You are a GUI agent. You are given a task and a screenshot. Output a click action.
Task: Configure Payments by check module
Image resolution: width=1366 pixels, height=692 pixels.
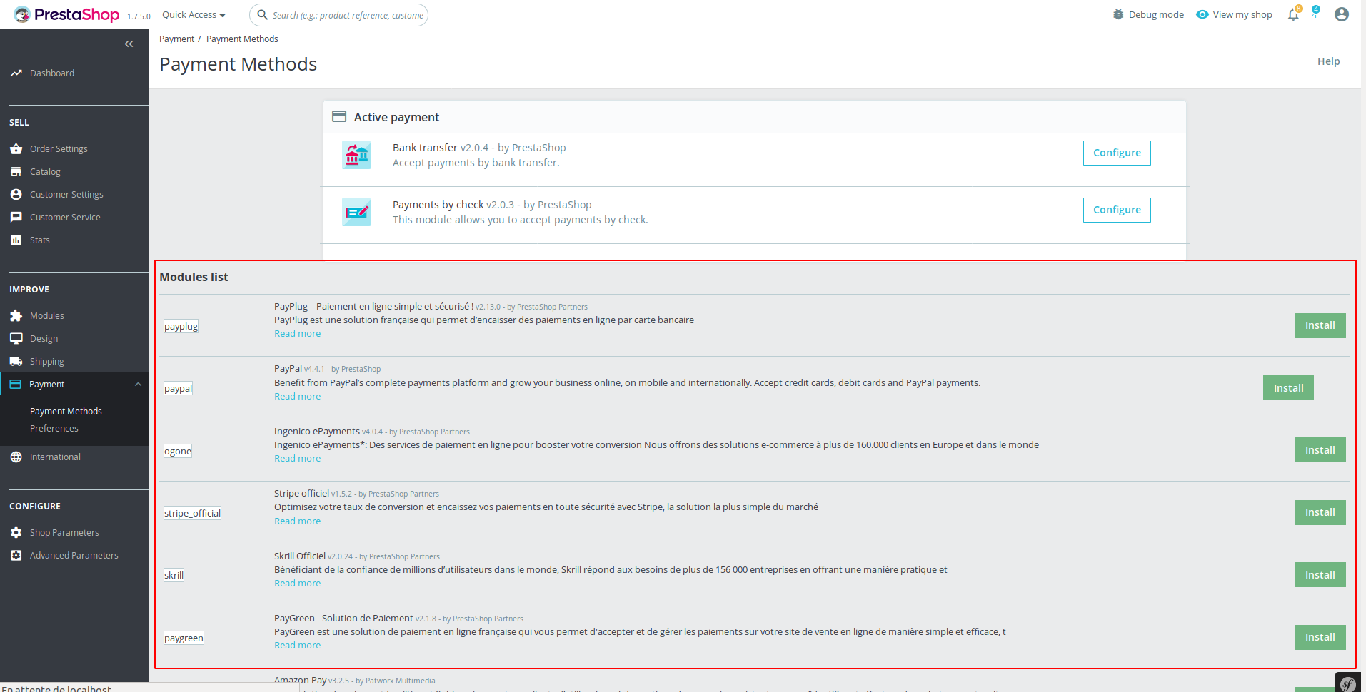click(x=1117, y=210)
